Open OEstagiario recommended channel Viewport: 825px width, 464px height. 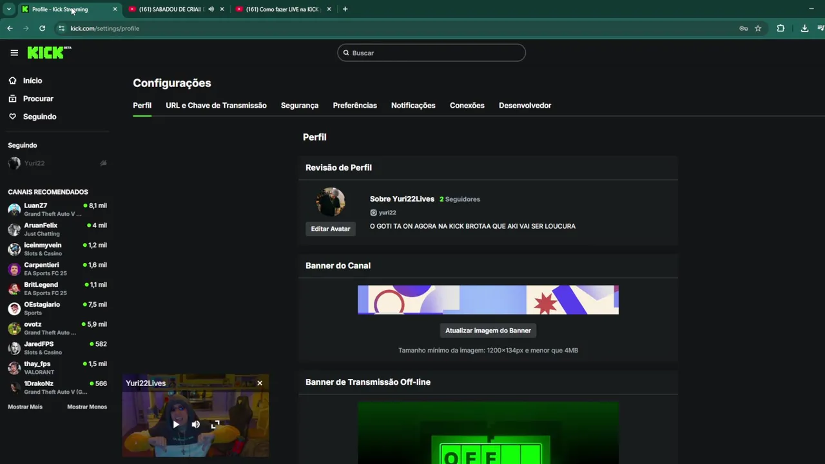click(57, 308)
